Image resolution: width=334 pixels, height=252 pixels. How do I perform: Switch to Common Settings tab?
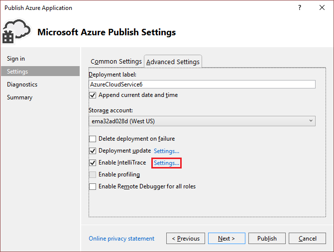[116, 62]
